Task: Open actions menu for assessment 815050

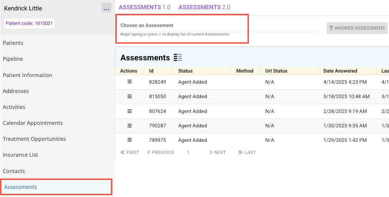Action: [x=130, y=96]
